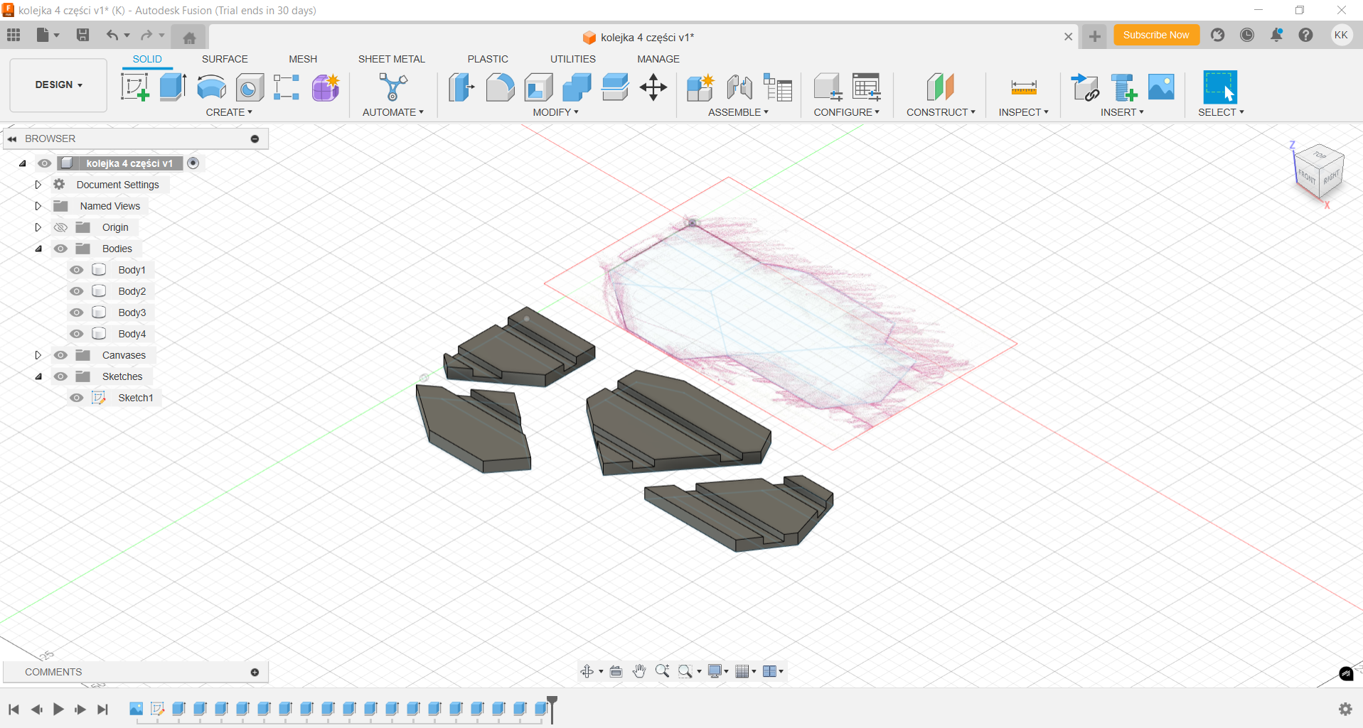
Task: Show the hidden Origin folder
Action: [x=61, y=227]
